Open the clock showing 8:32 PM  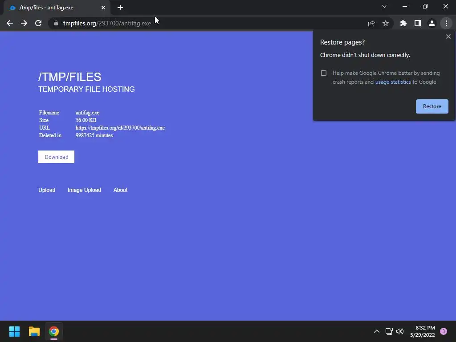pos(422,331)
